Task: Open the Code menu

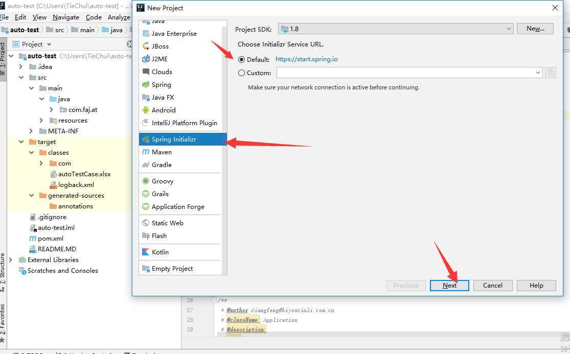Action: pyautogui.click(x=94, y=17)
